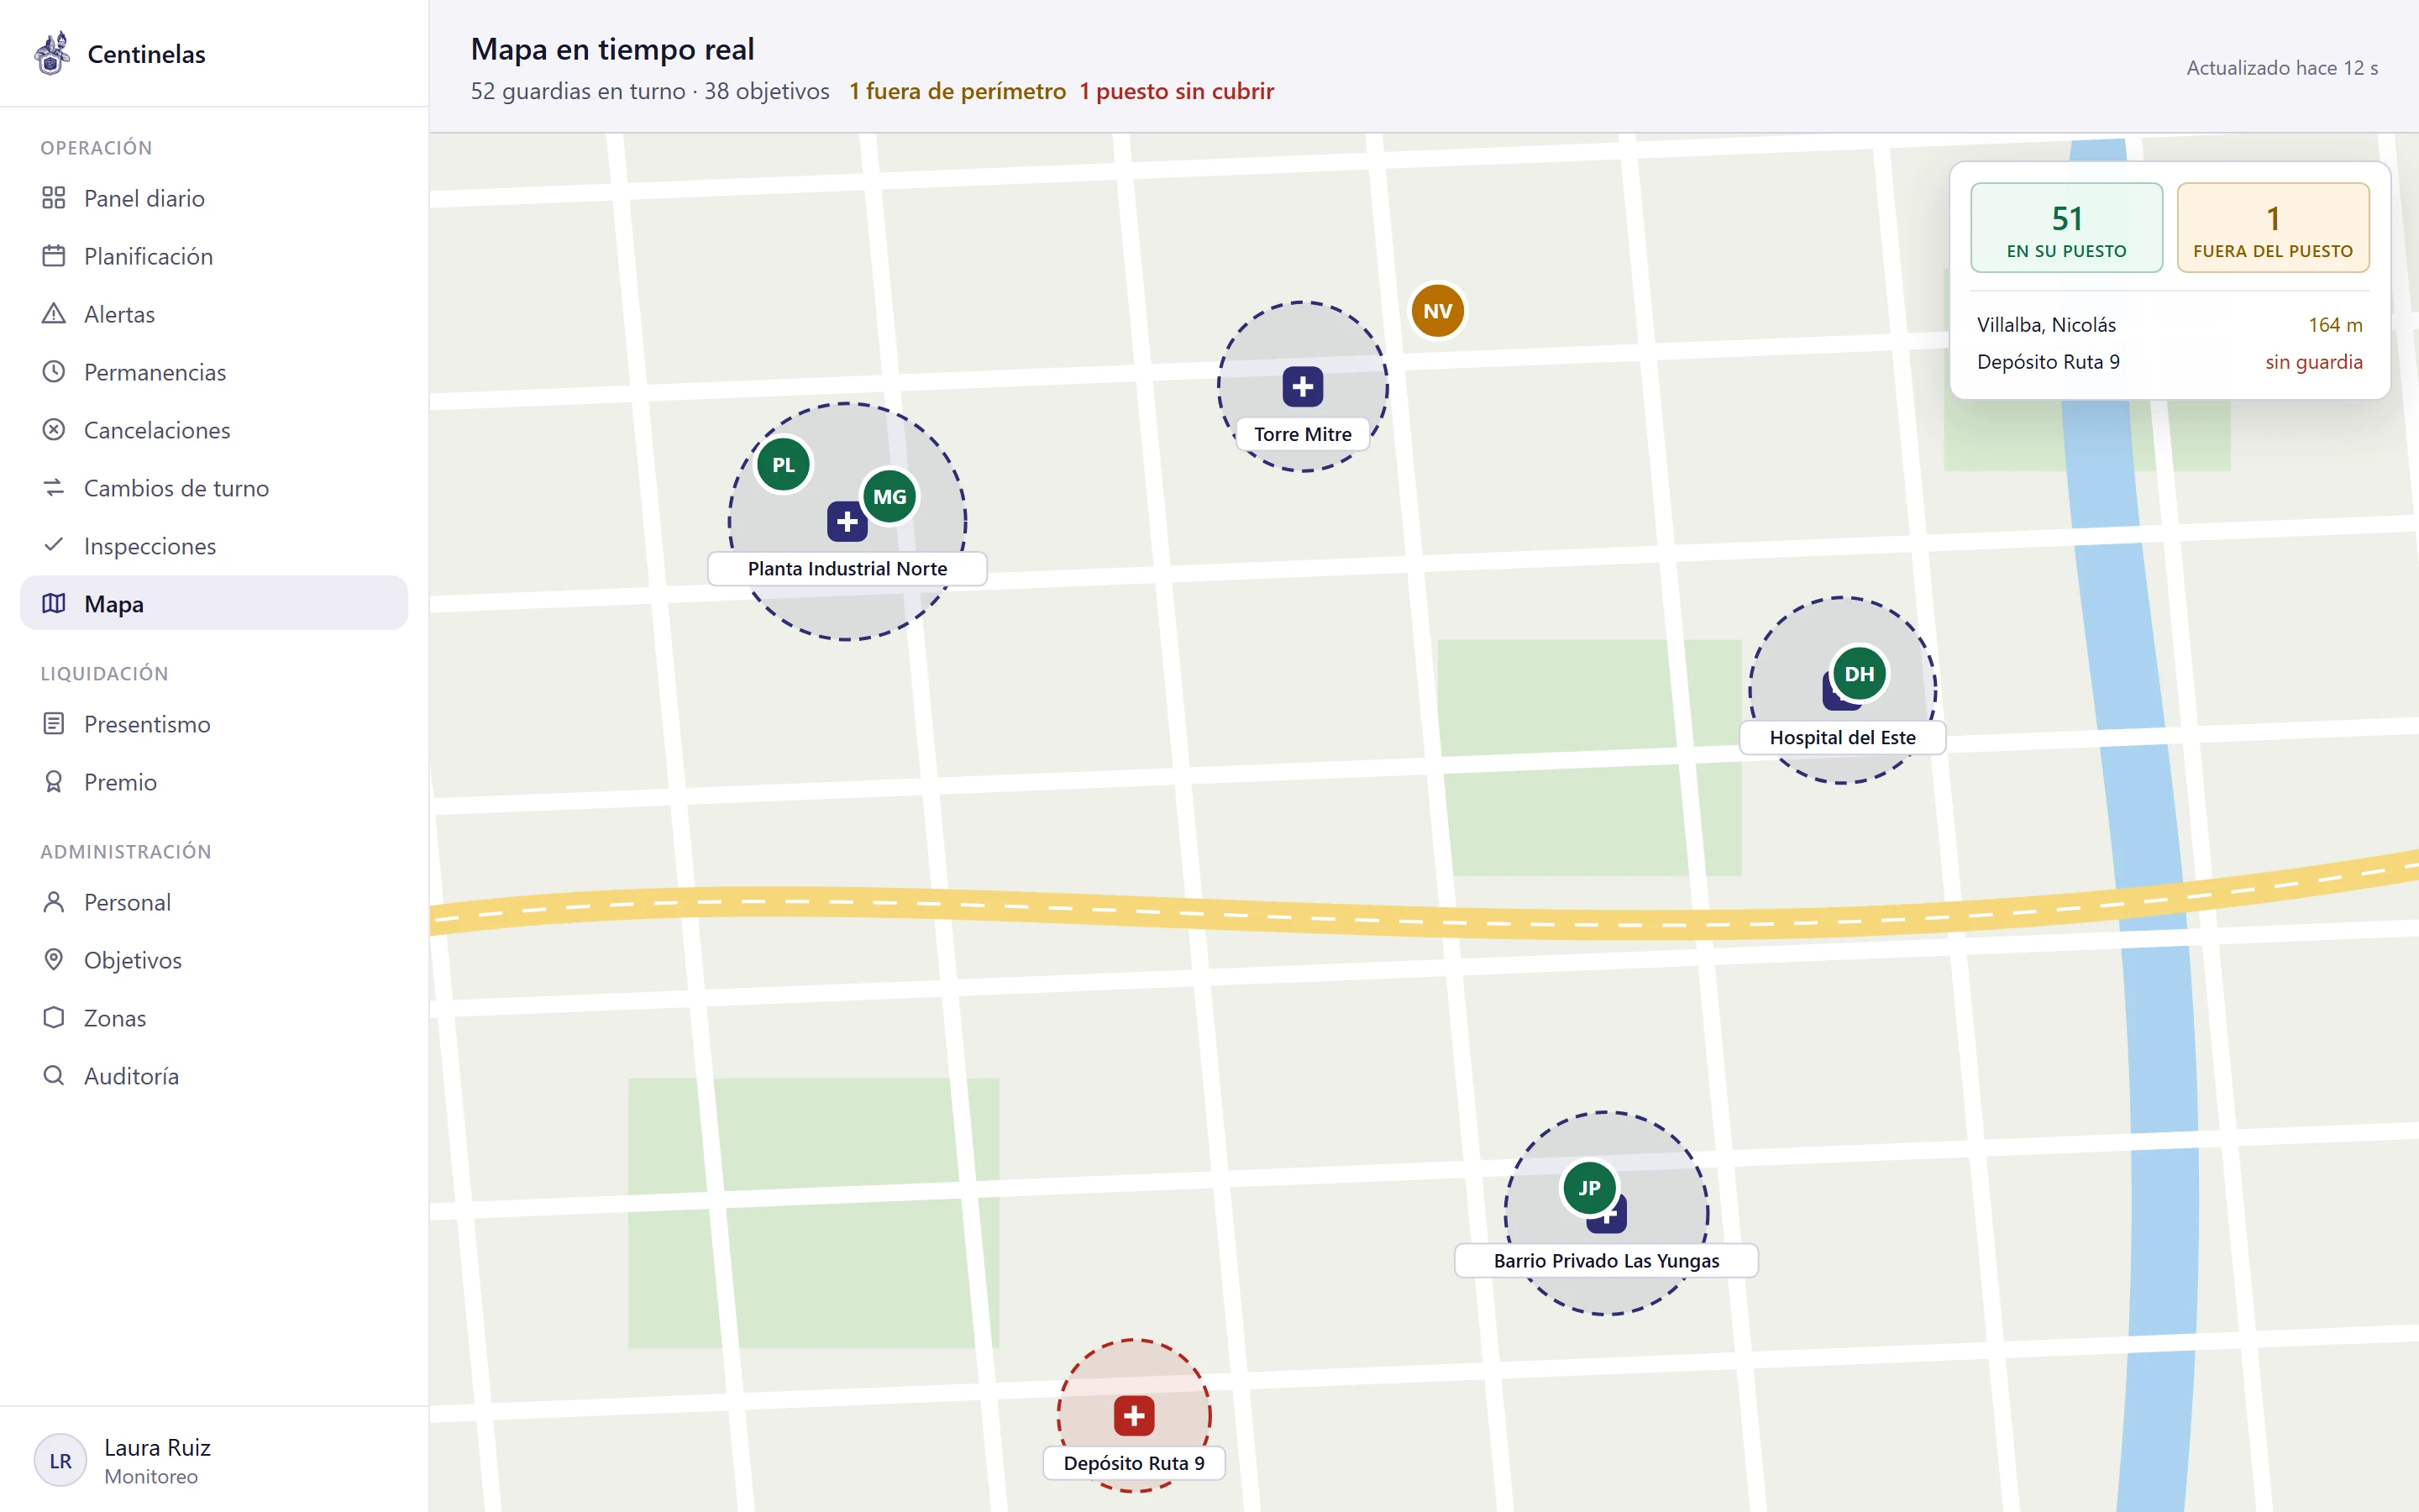Screen dimensions: 2419x1512
Task: Click the Personal user icon
Action: click(54, 902)
